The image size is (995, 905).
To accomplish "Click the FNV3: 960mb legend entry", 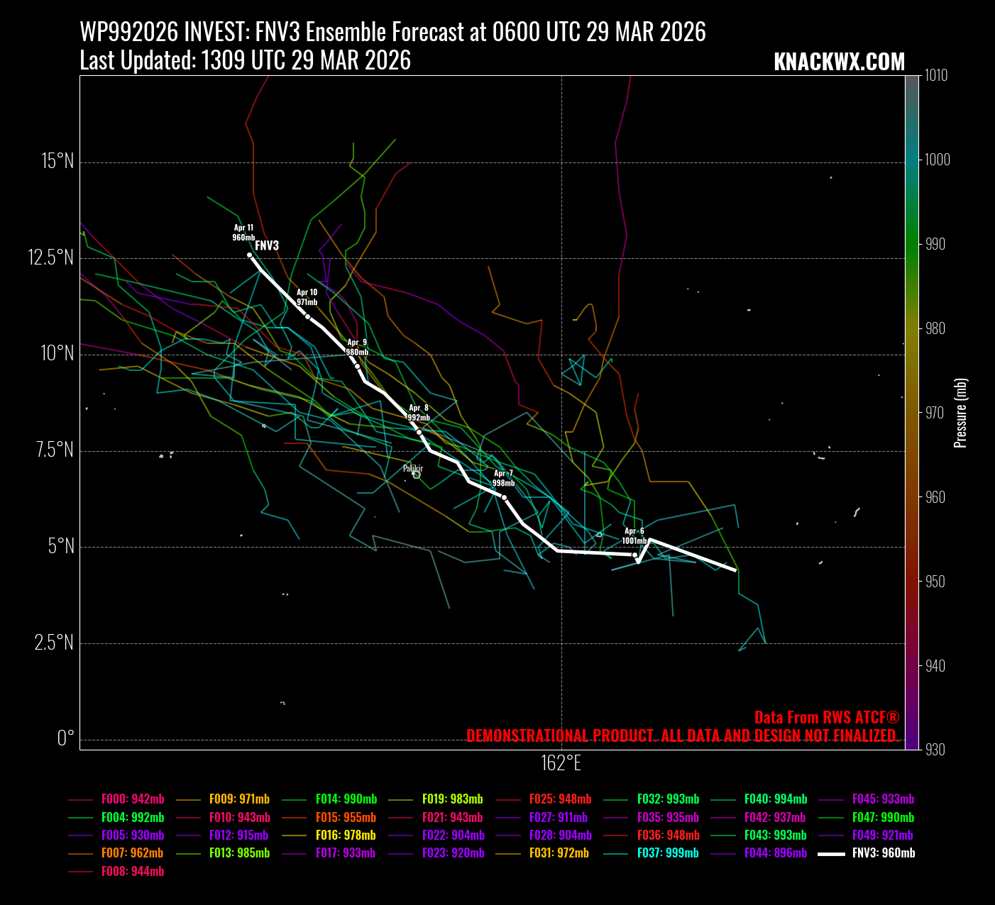I will [883, 853].
